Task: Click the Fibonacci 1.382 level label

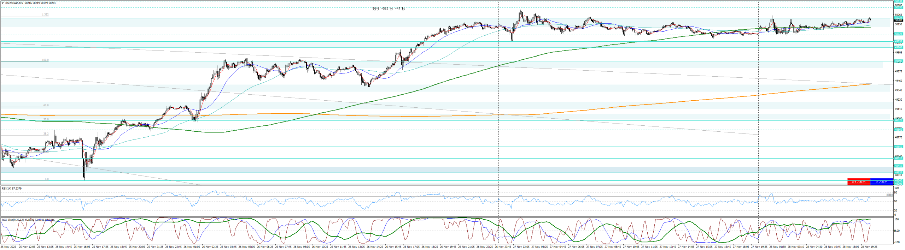Action: pyautogui.click(x=45, y=15)
